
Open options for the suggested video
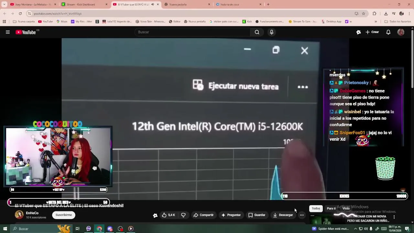point(394,217)
